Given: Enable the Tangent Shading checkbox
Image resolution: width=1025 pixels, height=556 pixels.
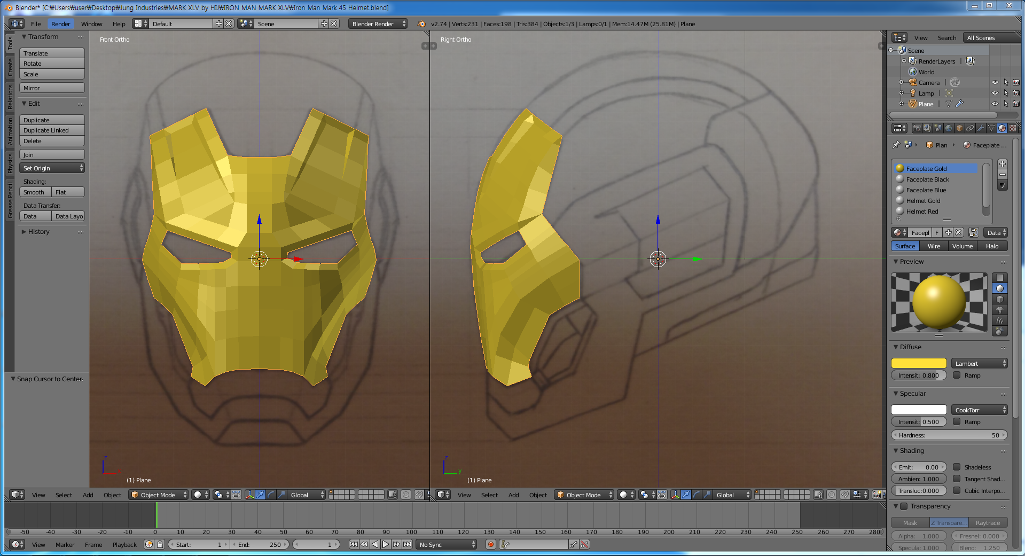Looking at the screenshot, I should tap(957, 479).
